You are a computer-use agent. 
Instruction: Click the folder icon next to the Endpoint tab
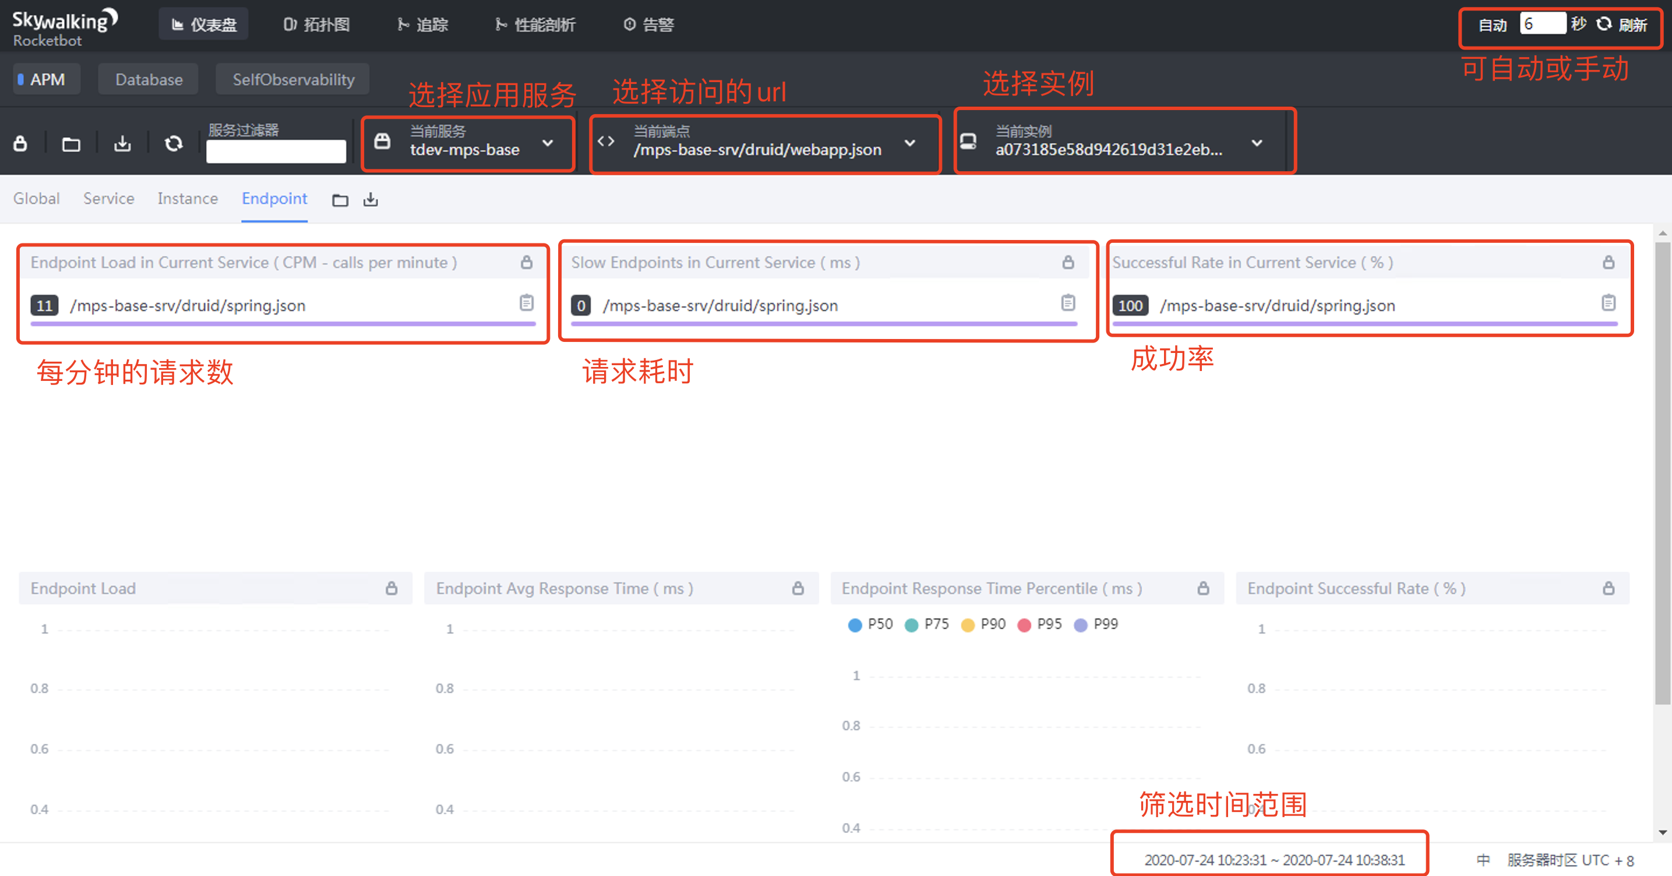click(x=340, y=200)
